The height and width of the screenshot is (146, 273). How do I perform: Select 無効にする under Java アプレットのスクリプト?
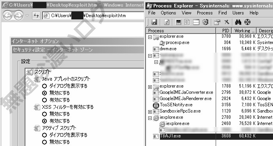point(44,93)
